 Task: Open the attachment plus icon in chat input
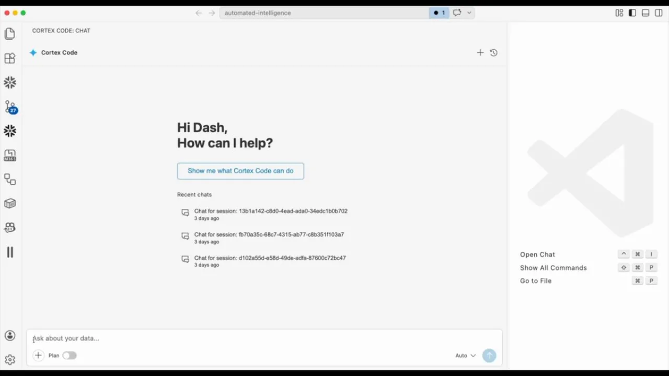38,355
